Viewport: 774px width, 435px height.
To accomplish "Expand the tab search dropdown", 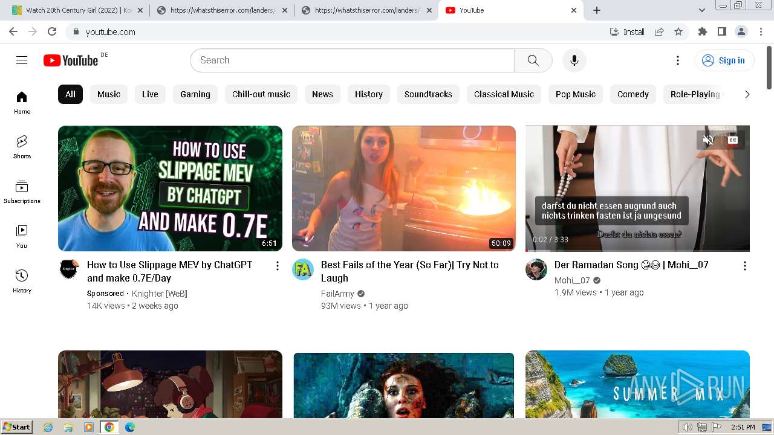I will point(701,10).
